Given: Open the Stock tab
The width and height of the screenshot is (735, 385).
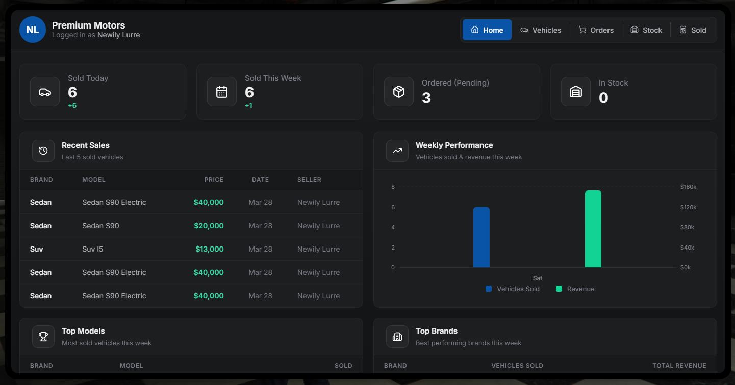Looking at the screenshot, I should pos(646,30).
